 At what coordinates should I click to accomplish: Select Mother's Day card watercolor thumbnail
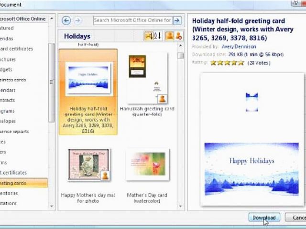[147, 165]
